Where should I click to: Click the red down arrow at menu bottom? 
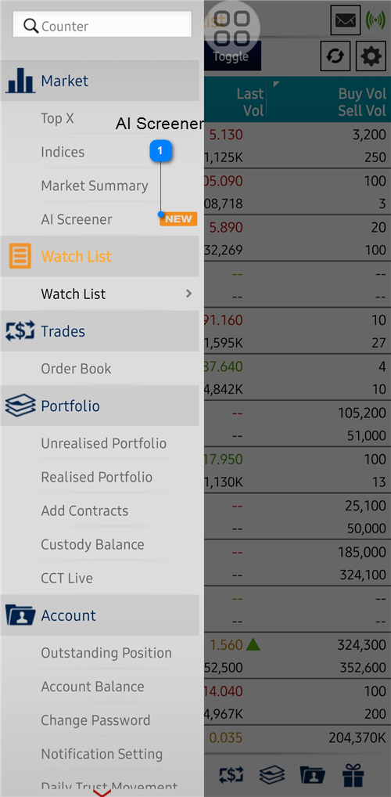click(102, 792)
